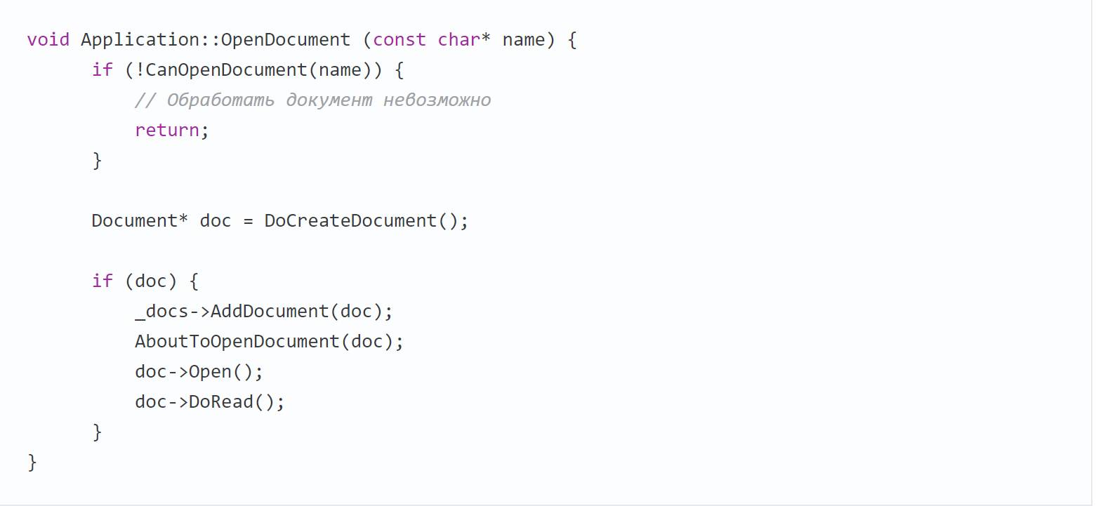
Task: Click the doc->DoRead() line
Action: [210, 402]
